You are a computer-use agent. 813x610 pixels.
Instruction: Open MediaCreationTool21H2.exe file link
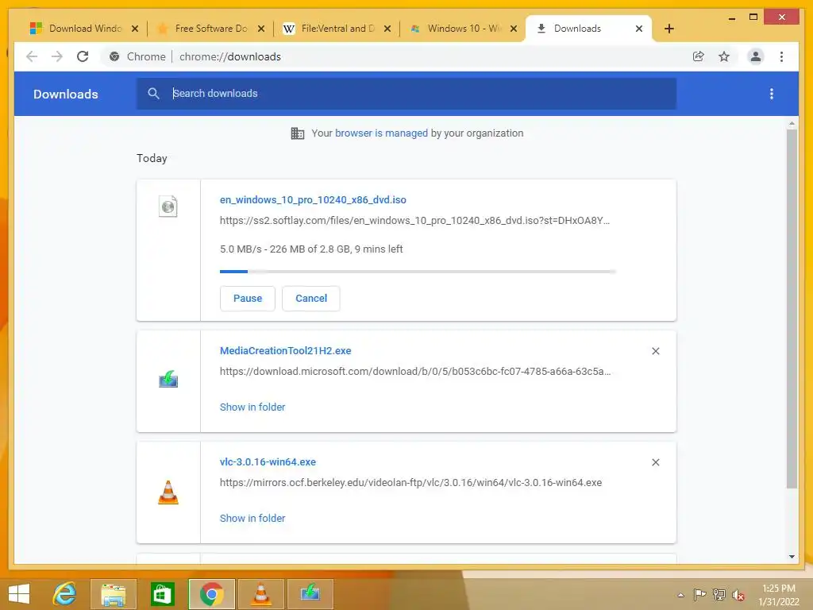pyautogui.click(x=285, y=350)
